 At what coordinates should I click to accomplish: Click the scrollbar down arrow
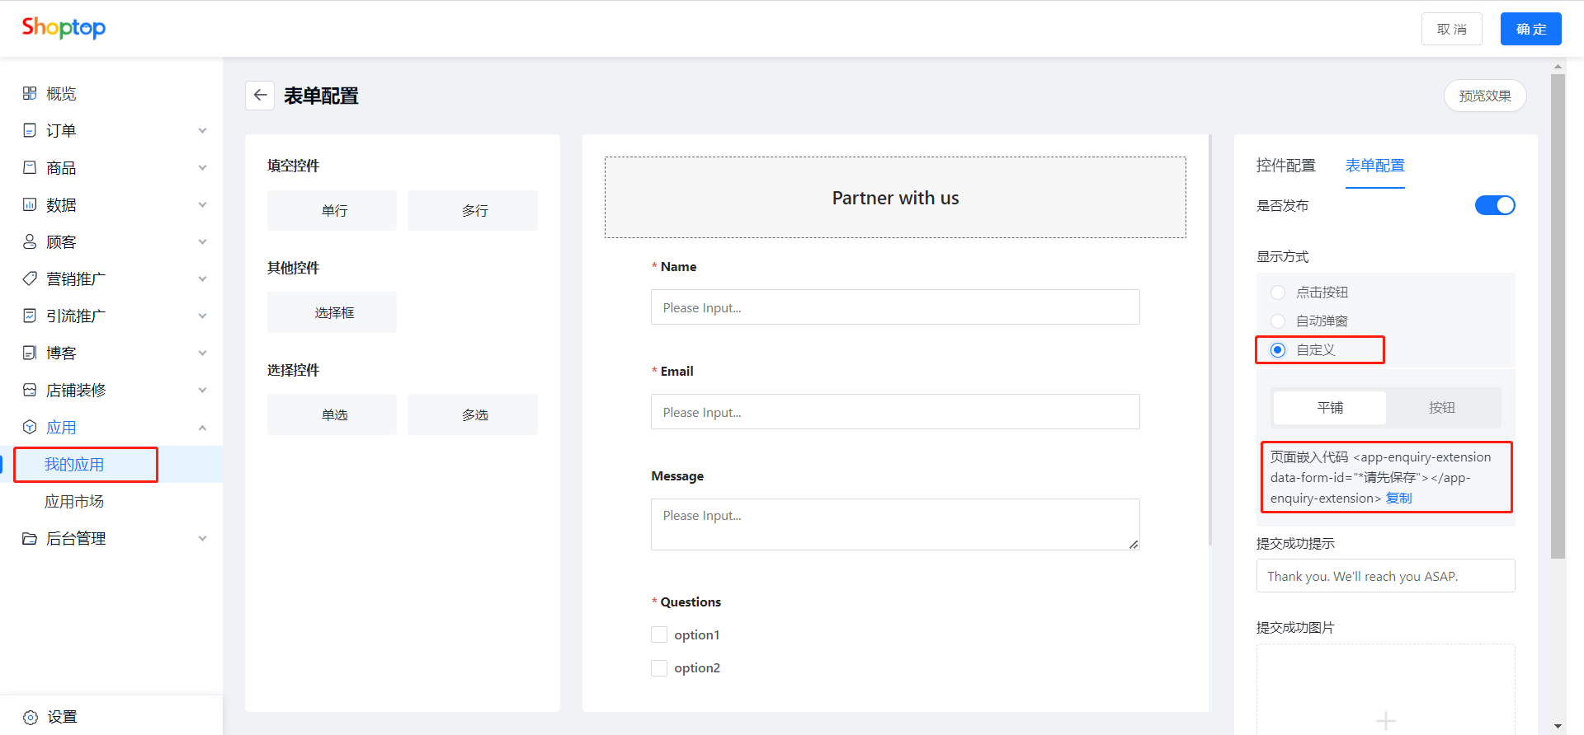pos(1558,726)
